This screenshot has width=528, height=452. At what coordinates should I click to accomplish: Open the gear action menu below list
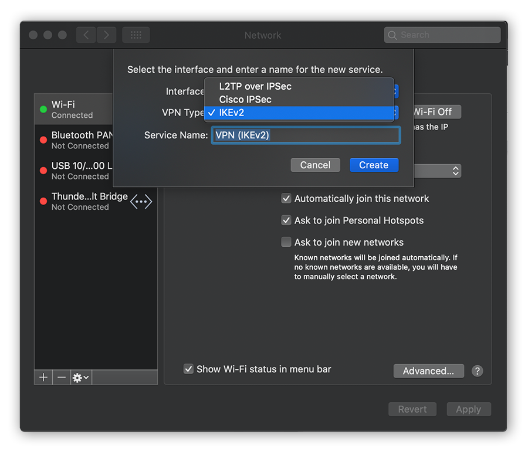click(81, 378)
